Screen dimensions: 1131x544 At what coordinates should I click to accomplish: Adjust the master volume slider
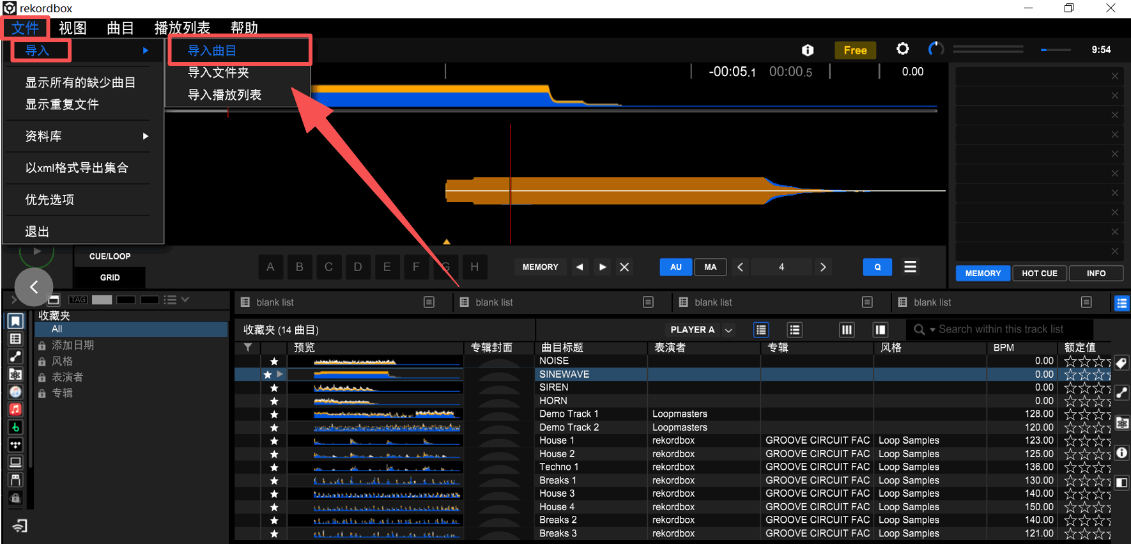(x=1056, y=50)
